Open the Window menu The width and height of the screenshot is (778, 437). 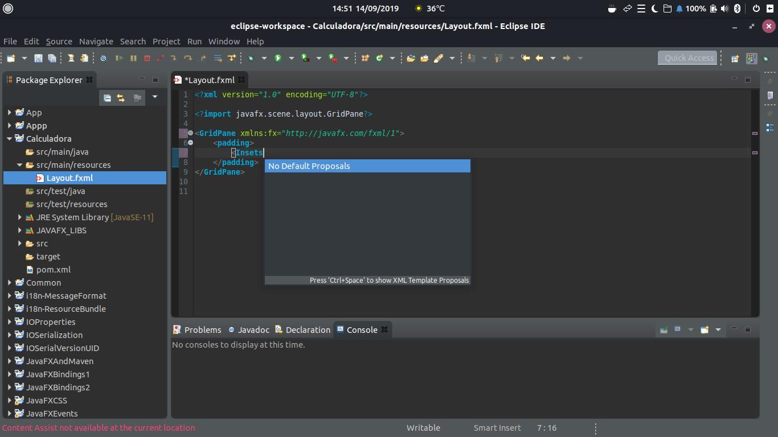click(x=224, y=42)
